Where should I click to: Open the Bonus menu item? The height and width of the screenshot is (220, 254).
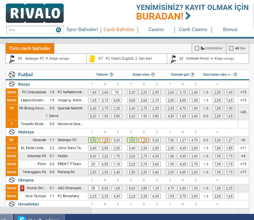point(230,30)
